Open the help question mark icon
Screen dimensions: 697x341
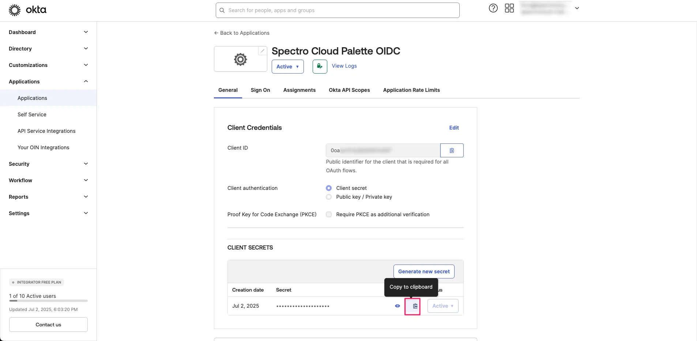493,8
